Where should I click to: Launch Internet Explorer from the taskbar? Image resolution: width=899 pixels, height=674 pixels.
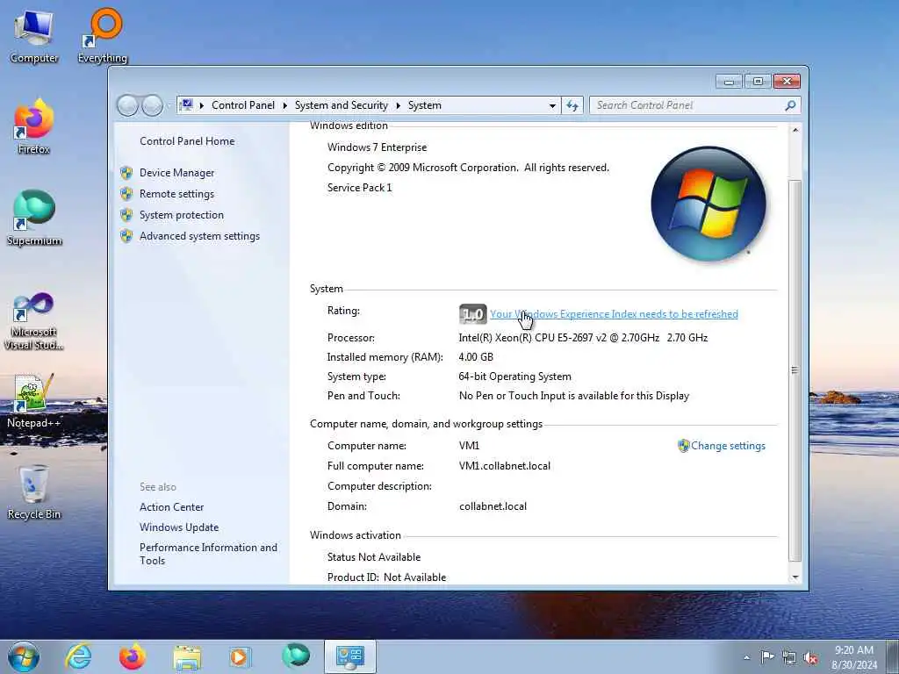(78, 656)
